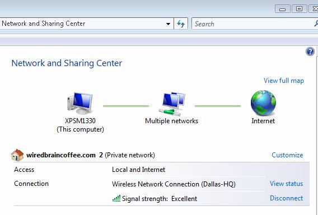The width and height of the screenshot is (318, 215).
Task: Click the 'Internet' label under globe
Action: (x=263, y=121)
